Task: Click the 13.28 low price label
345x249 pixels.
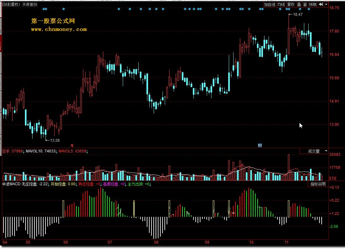Action: (55, 140)
